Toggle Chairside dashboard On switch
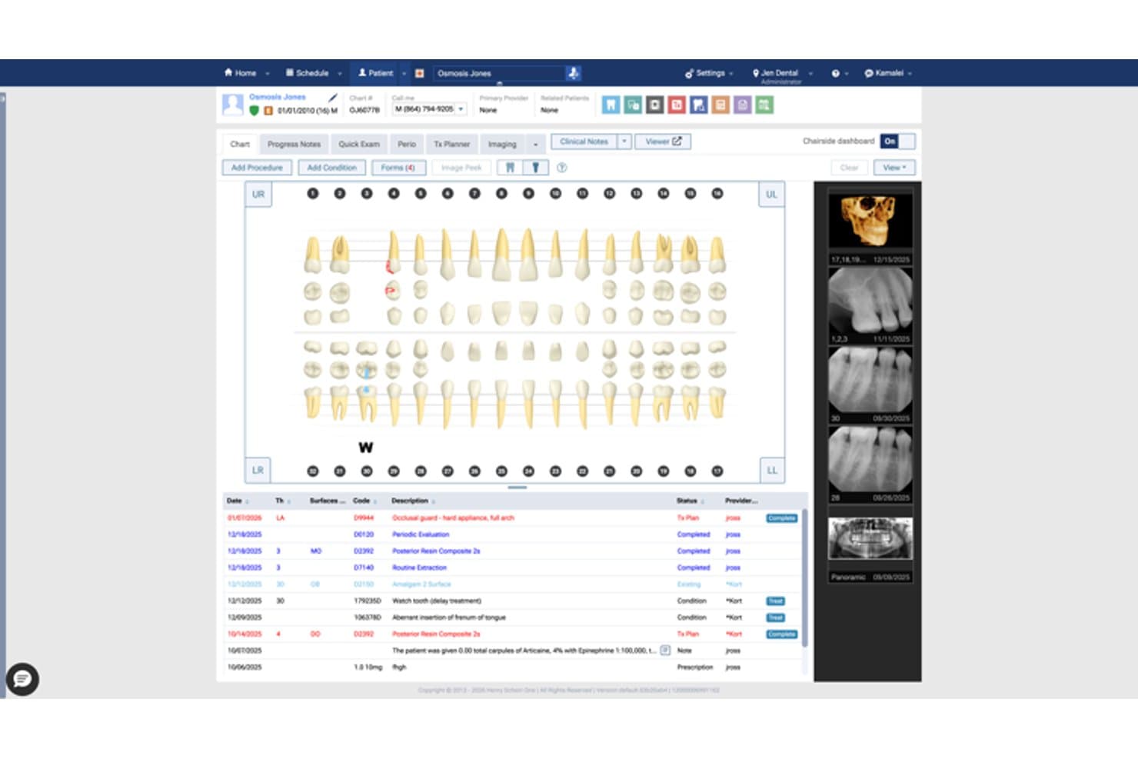This screenshot has width=1138, height=759. click(x=898, y=141)
